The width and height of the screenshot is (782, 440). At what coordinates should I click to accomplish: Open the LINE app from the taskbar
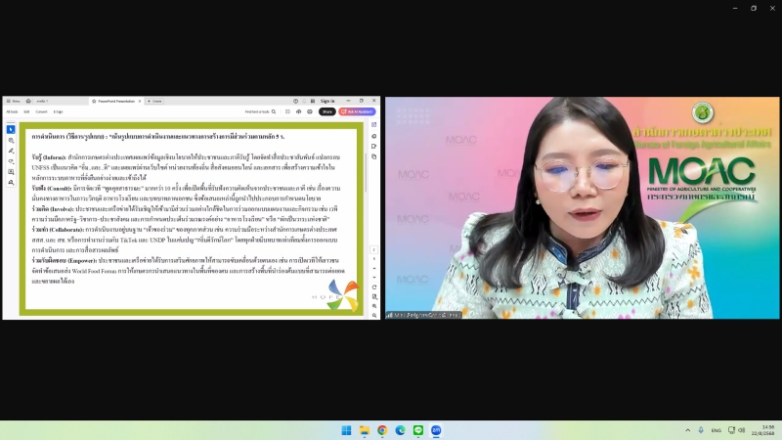[417, 430]
